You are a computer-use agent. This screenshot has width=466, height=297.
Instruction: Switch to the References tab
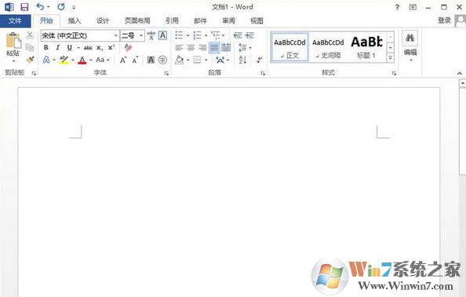pos(172,20)
